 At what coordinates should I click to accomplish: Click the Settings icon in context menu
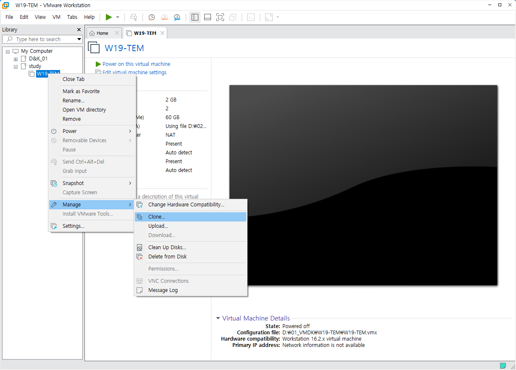click(x=54, y=226)
